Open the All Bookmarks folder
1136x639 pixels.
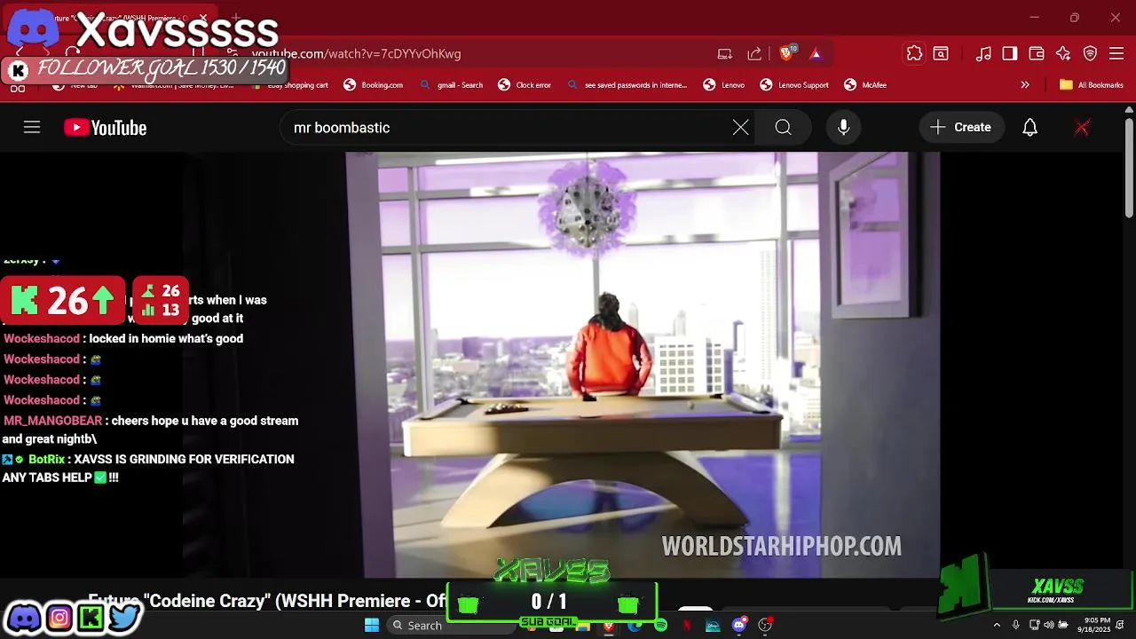(x=1092, y=85)
